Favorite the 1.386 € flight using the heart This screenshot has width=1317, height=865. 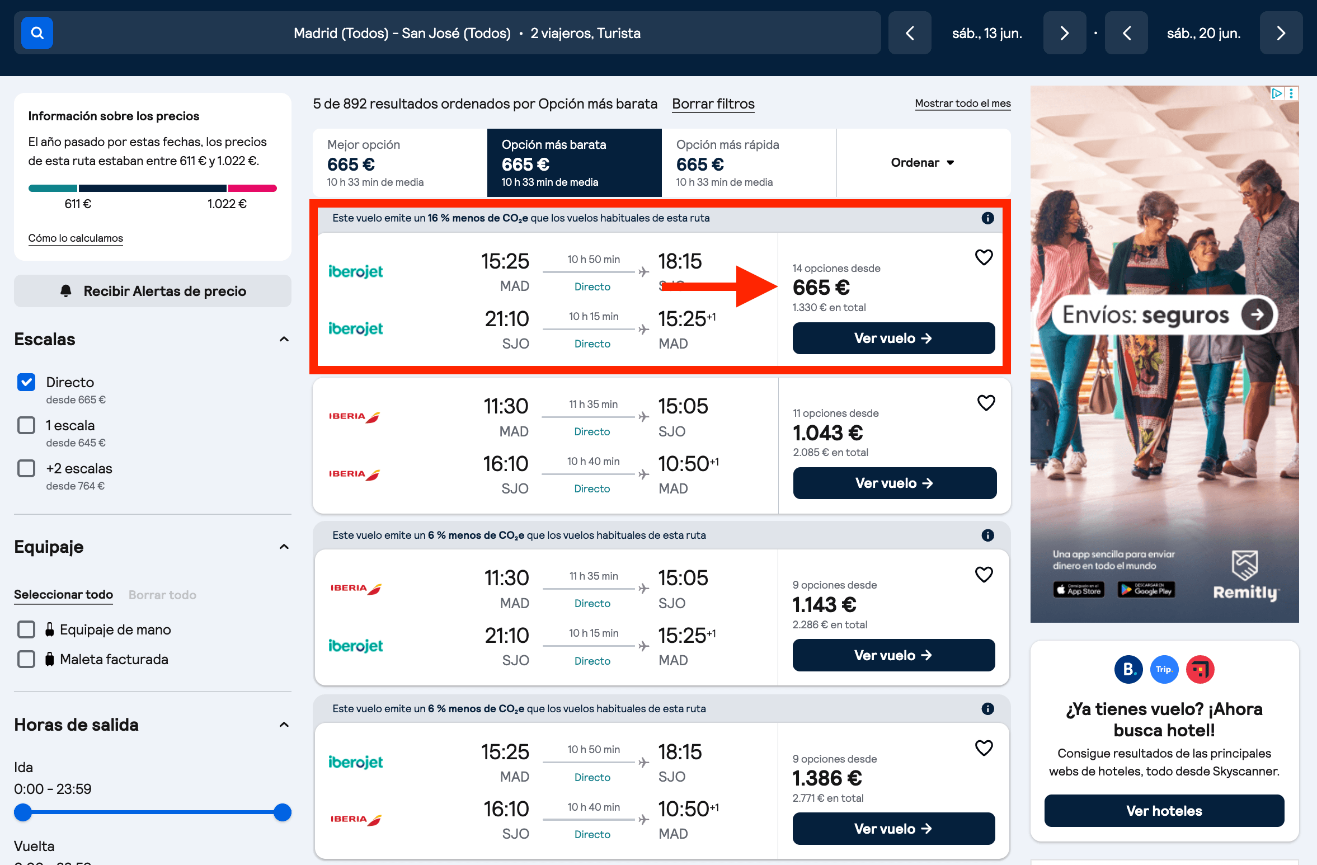click(984, 748)
